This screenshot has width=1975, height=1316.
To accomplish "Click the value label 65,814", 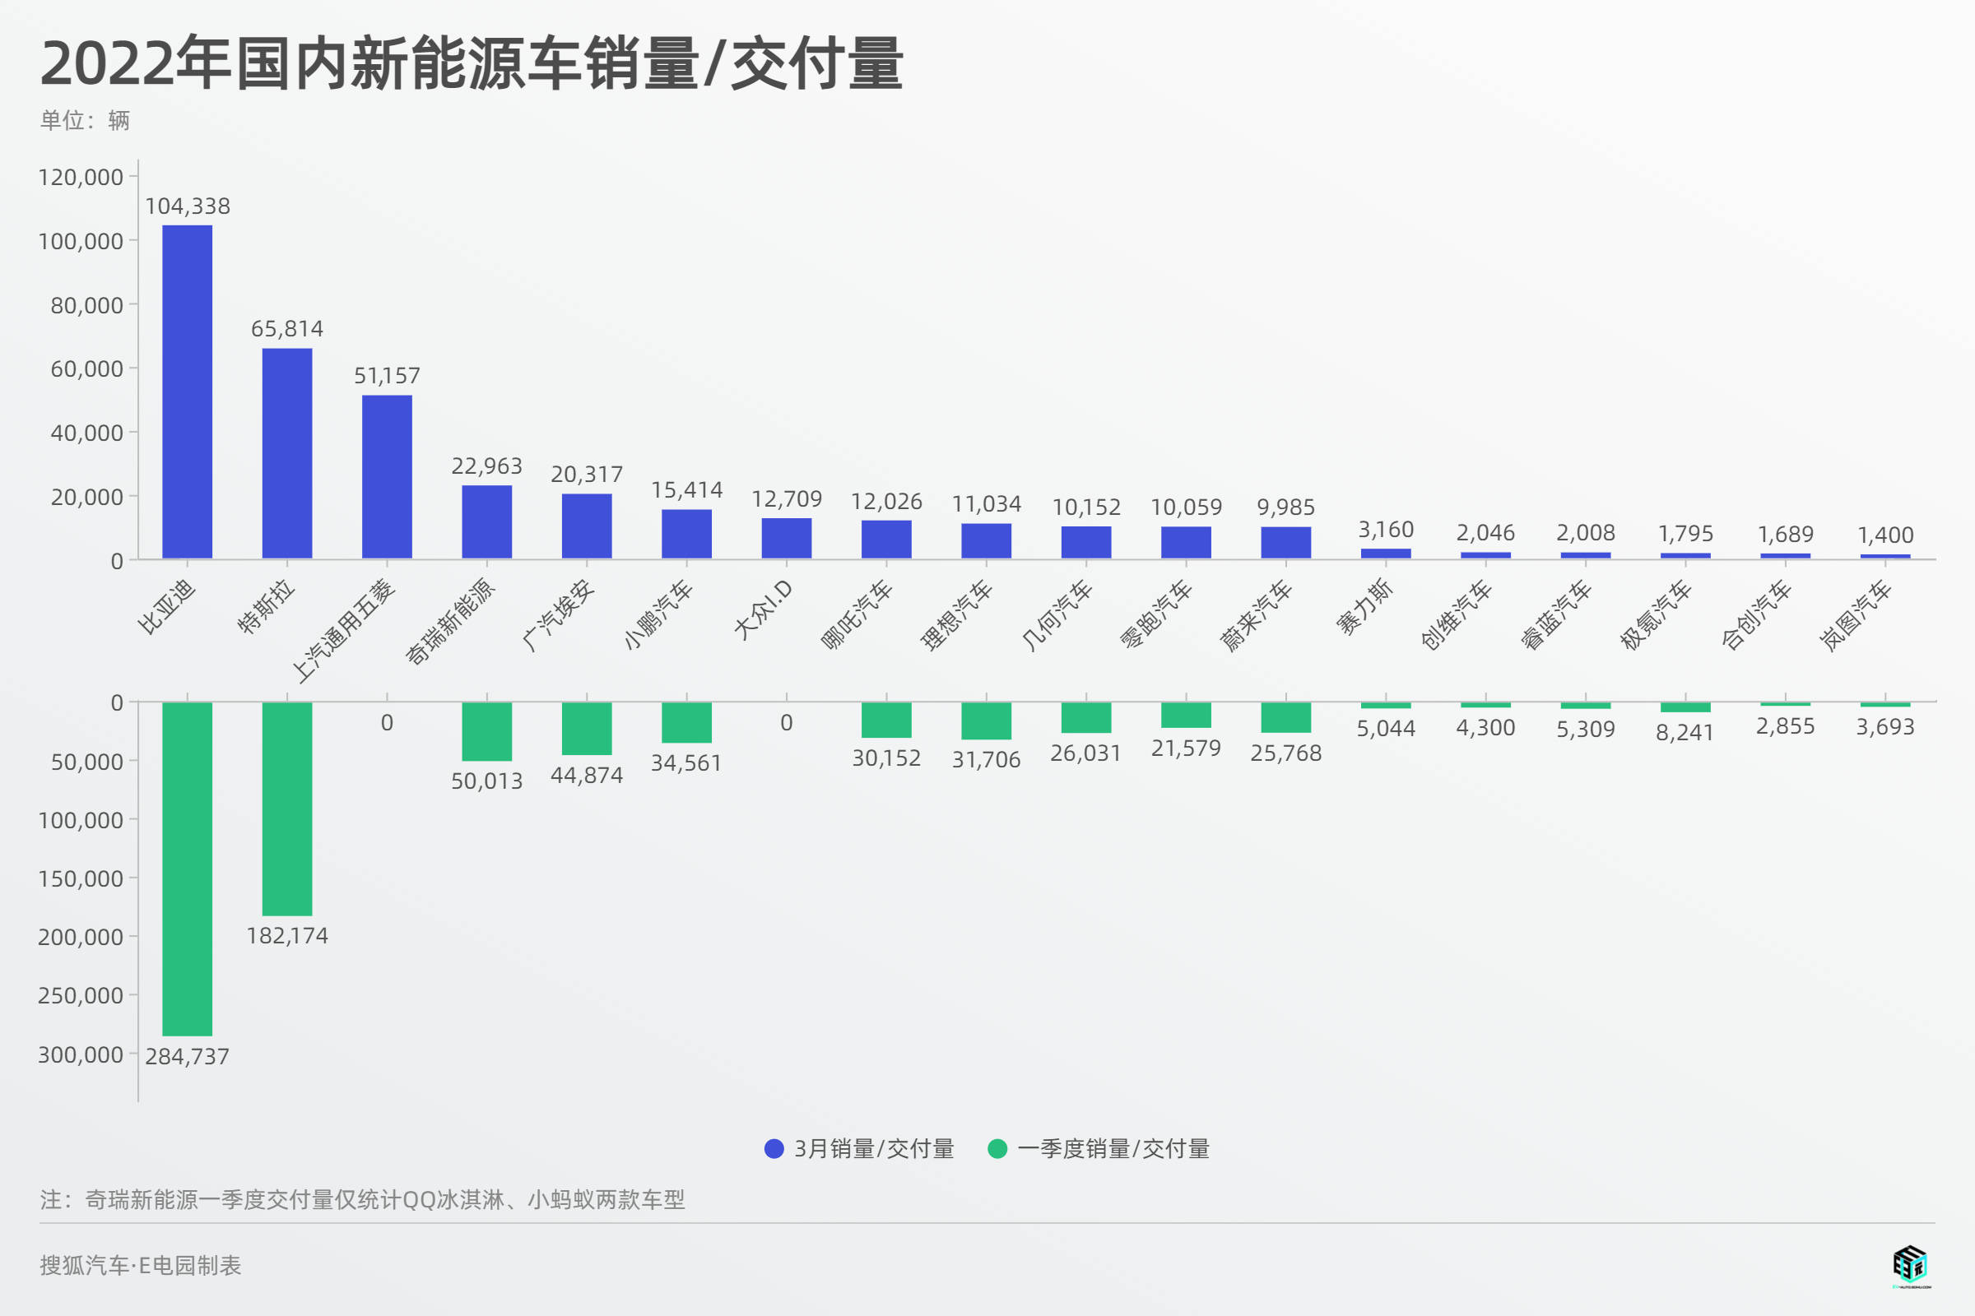I will click(x=287, y=329).
